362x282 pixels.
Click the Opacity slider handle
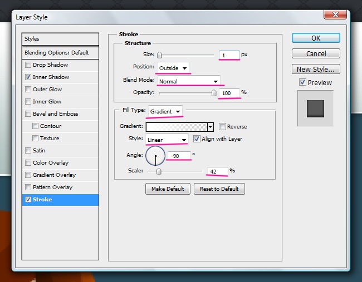pyautogui.click(x=214, y=93)
